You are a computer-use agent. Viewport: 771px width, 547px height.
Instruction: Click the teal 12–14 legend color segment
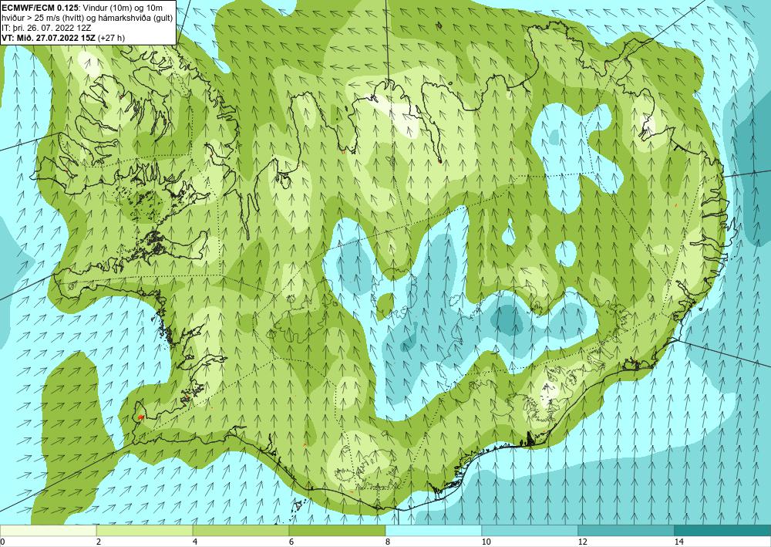[626, 531]
